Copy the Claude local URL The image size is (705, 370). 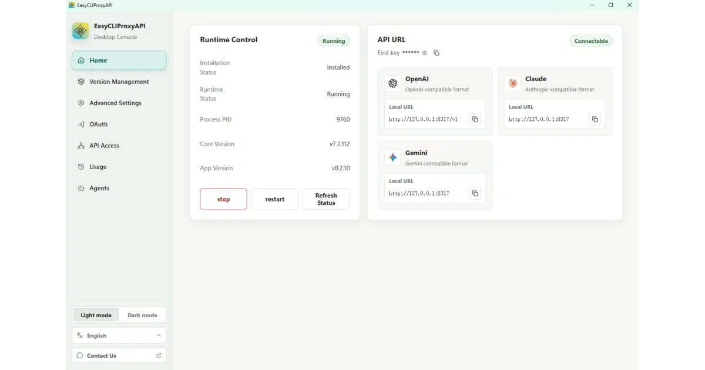point(595,119)
